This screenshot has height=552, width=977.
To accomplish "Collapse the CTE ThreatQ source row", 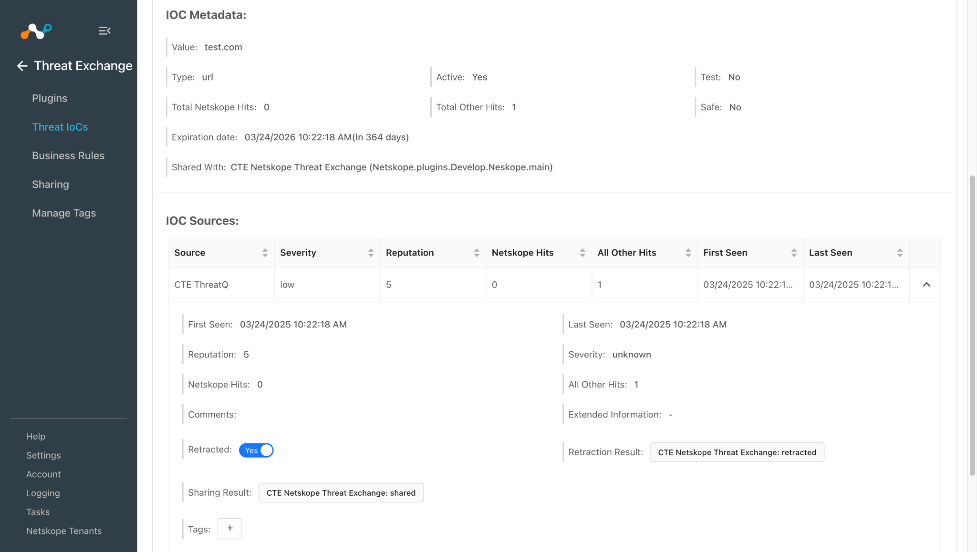I will (926, 285).
